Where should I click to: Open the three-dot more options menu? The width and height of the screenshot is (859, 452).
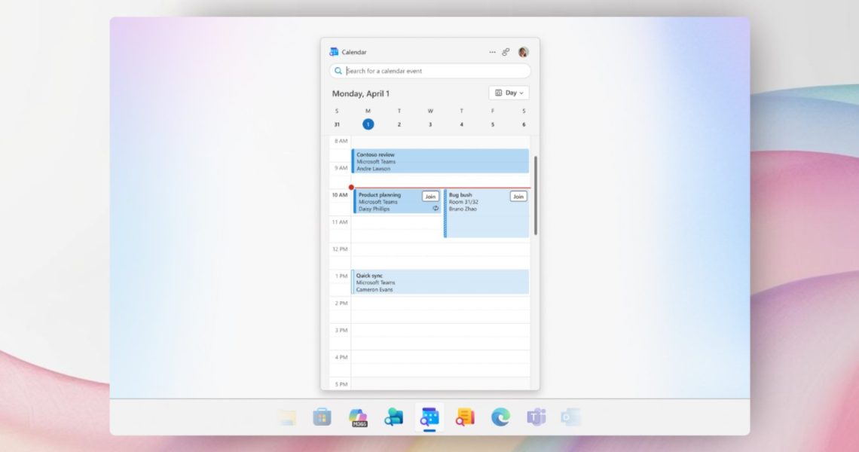pyautogui.click(x=492, y=52)
